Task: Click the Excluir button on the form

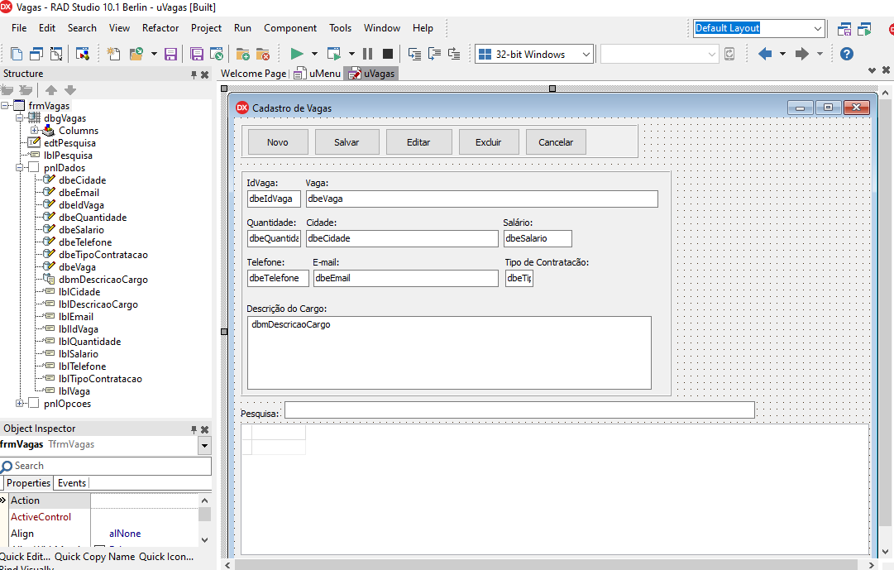Action: (488, 142)
